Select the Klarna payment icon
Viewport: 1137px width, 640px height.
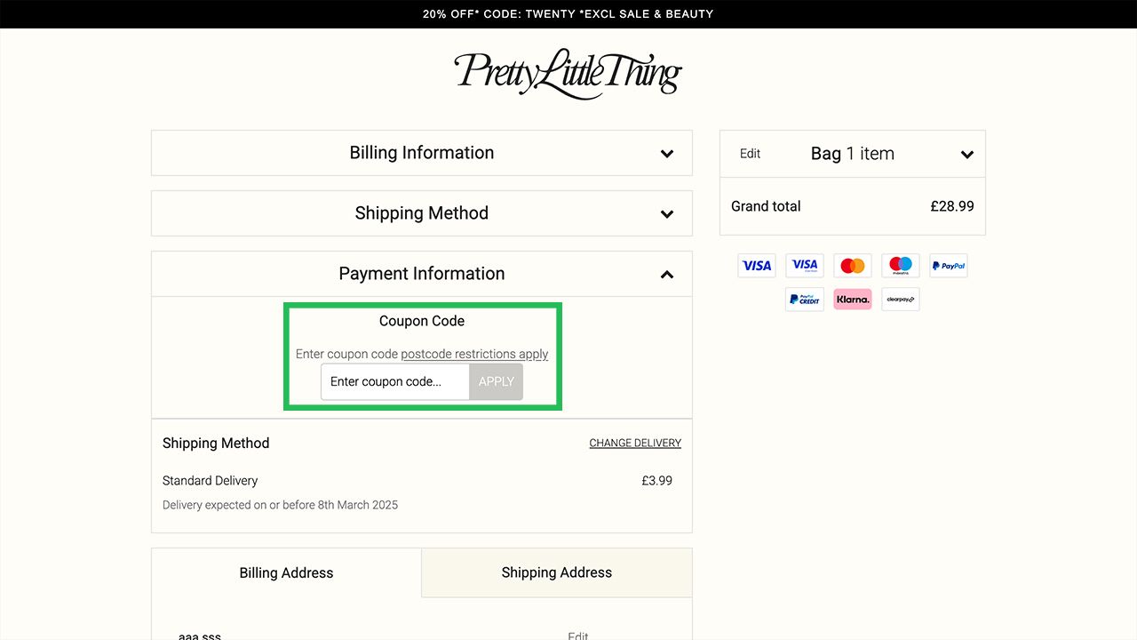coord(852,300)
